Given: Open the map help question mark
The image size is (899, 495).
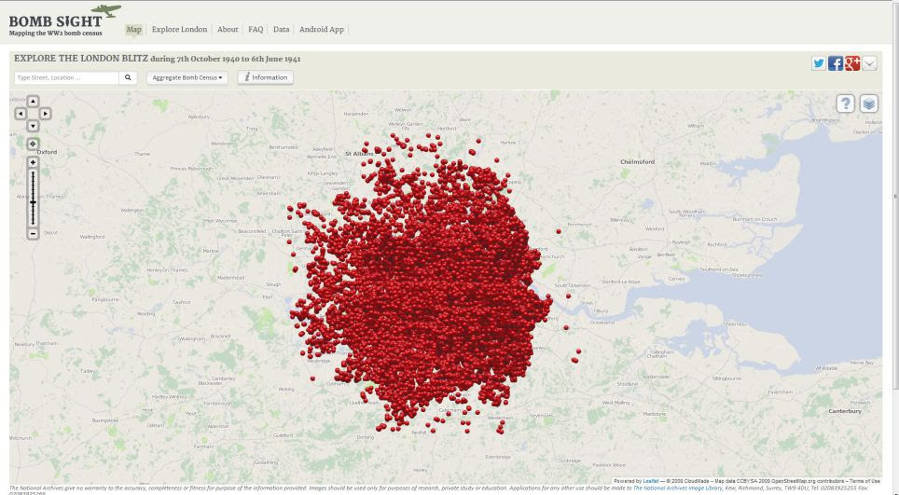Looking at the screenshot, I should pos(845,103).
